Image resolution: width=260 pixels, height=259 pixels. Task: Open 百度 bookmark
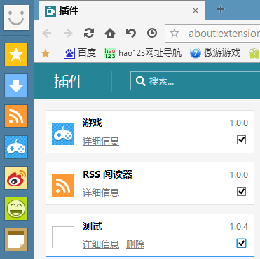click(80, 53)
